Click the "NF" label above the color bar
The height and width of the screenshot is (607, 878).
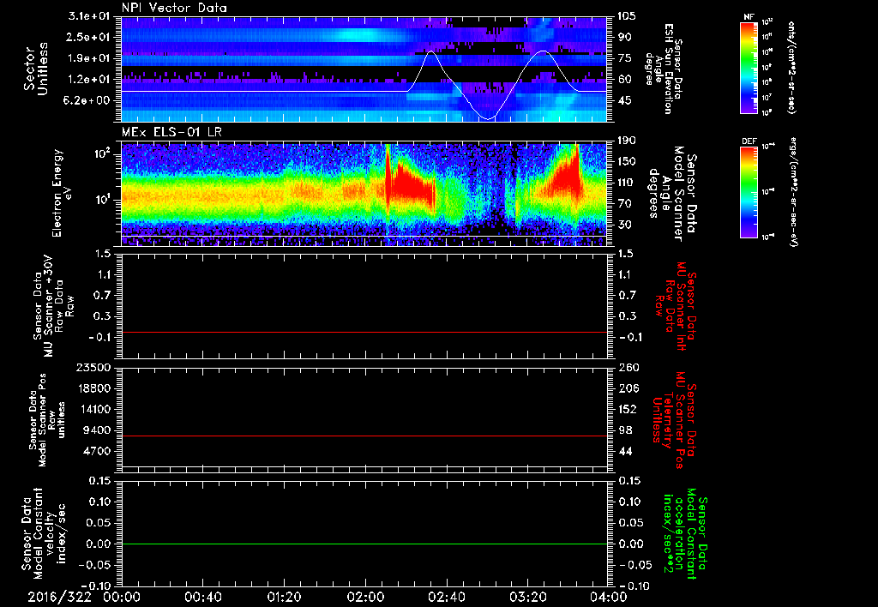pyautogui.click(x=749, y=17)
